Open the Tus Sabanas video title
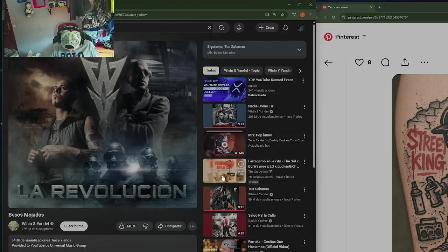448x252 pixels. tap(258, 189)
